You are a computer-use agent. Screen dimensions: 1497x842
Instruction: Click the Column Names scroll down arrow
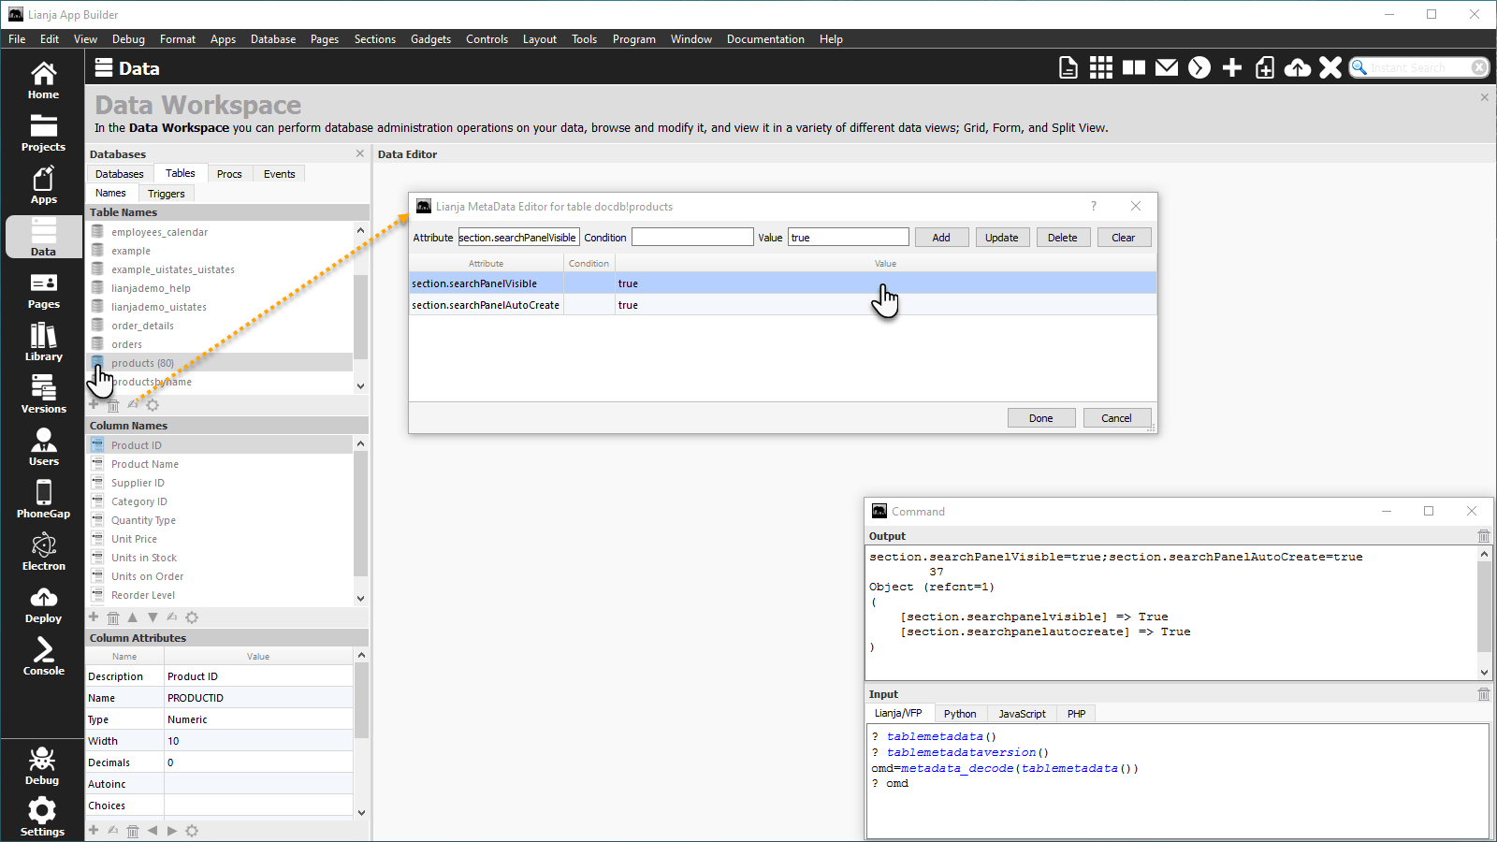tap(361, 599)
